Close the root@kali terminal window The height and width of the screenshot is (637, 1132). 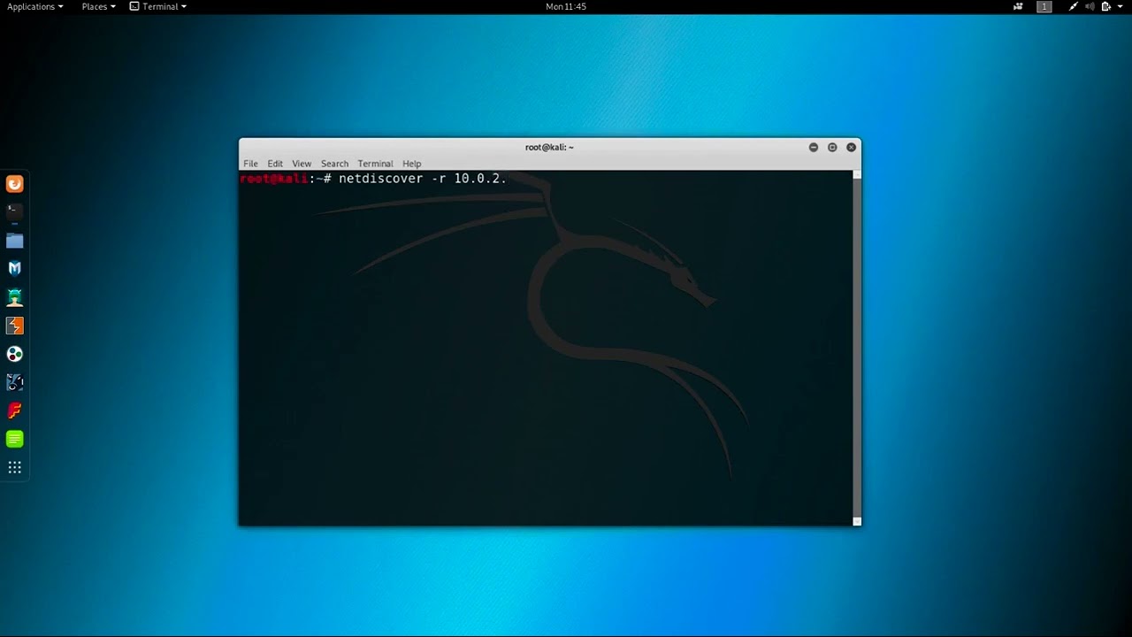point(852,147)
